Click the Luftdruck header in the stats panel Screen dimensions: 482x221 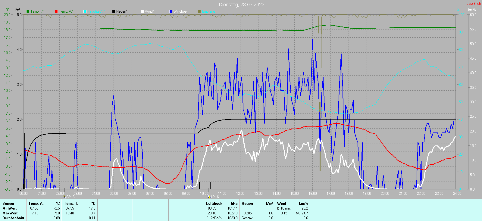pos(214,204)
